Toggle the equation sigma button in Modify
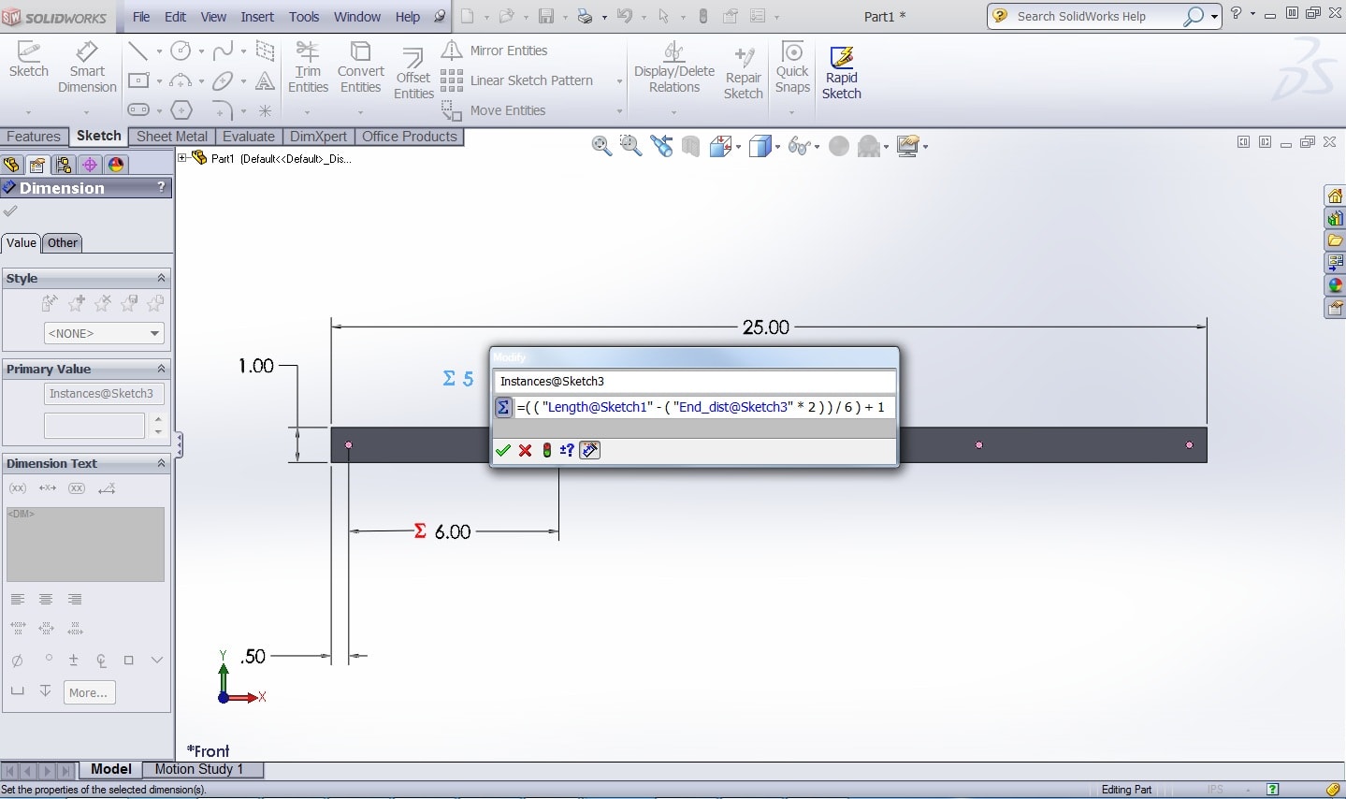The image size is (1346, 799). point(503,407)
